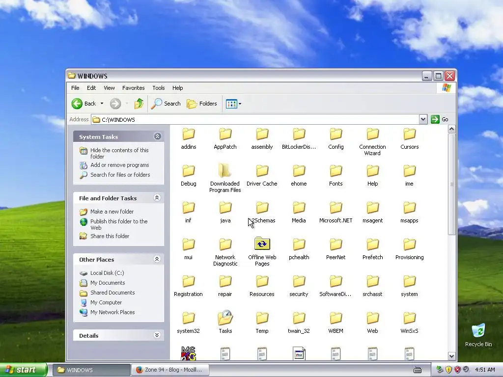Go back using the Back button
The image size is (503, 377).
tap(84, 104)
